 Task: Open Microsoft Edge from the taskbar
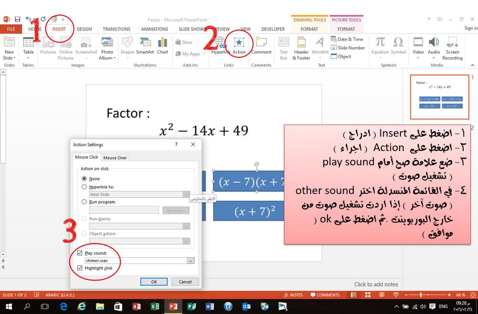[64, 306]
